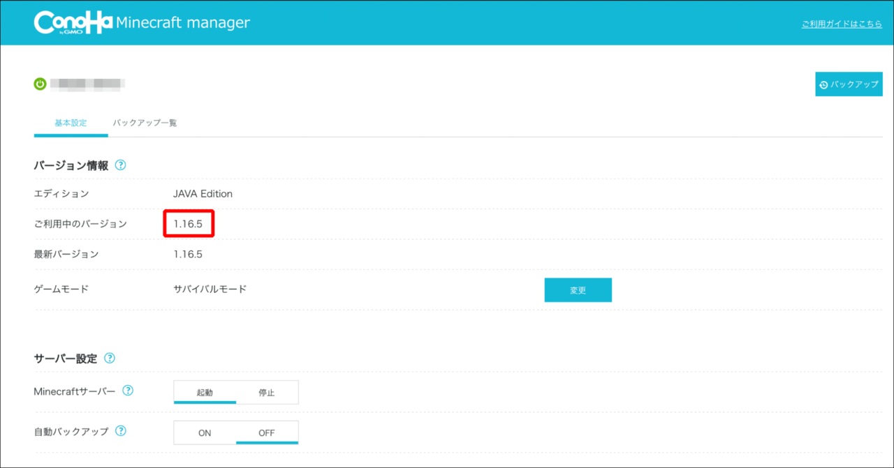Click the 最新バージョン value 1.16.5

tap(188, 255)
